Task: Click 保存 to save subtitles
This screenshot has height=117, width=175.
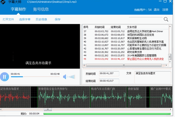Action: [x=58, y=19]
